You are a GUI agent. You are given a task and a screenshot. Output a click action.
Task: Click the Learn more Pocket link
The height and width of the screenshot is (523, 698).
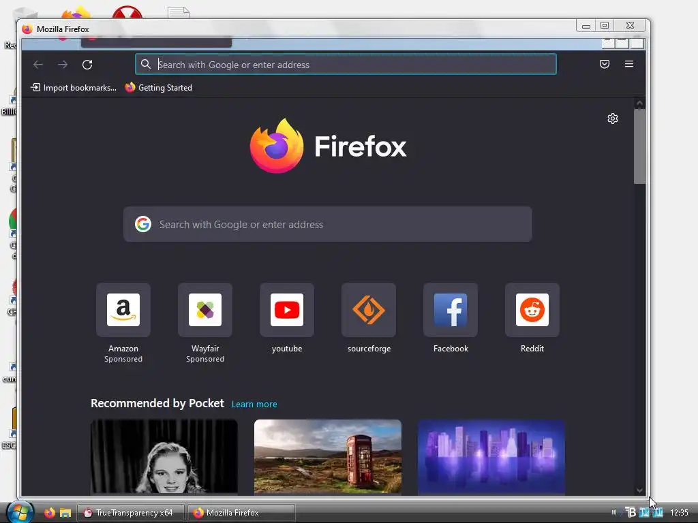point(254,405)
